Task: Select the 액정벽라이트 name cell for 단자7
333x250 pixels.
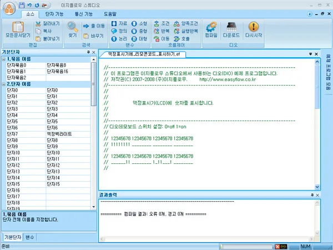Action: pos(68,134)
